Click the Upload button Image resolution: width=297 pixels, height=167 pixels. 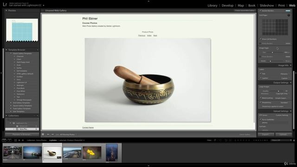tap(284, 135)
